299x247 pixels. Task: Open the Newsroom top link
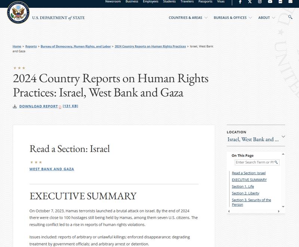click(x=113, y=1)
